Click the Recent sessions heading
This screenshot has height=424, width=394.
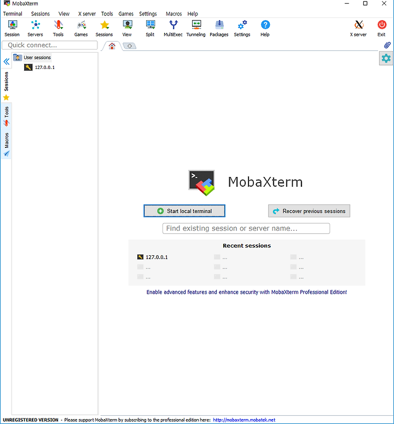pos(247,245)
